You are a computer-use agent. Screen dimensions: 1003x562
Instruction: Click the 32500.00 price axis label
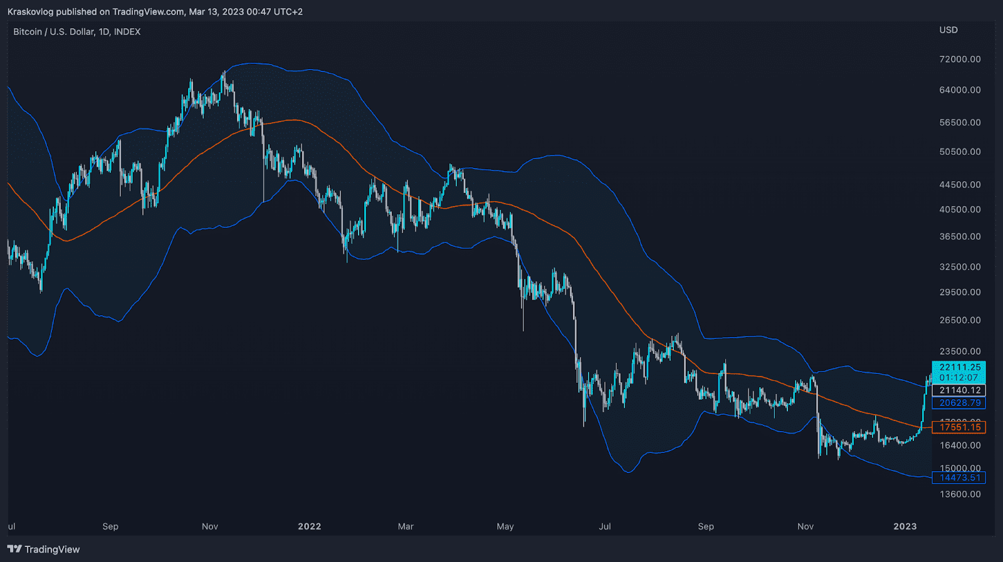(x=960, y=267)
